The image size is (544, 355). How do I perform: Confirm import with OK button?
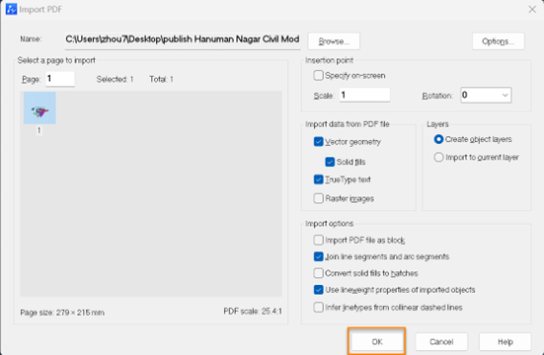tap(377, 342)
